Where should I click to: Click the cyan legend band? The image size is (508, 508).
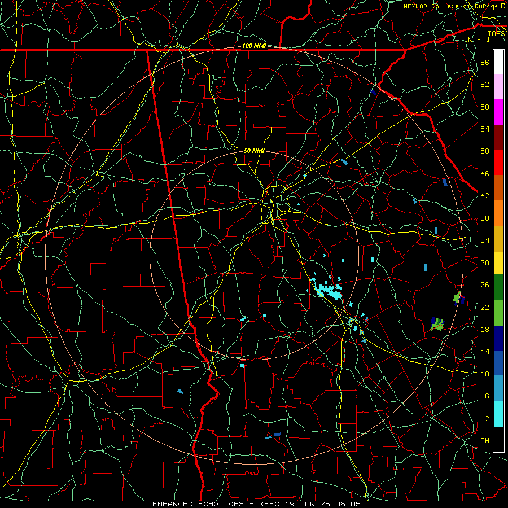(498, 414)
